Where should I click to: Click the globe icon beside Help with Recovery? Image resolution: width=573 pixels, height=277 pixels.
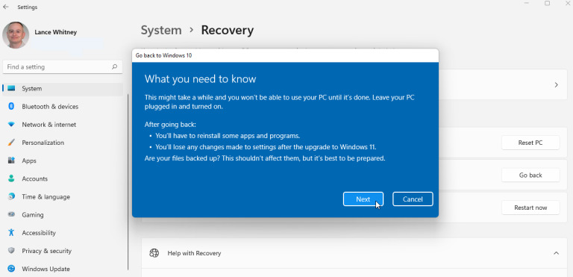point(154,253)
